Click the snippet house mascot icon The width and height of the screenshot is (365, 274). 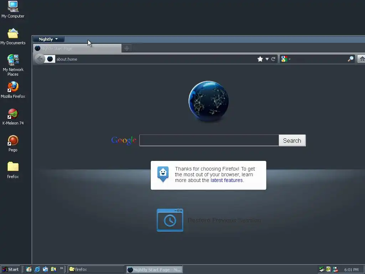163,174
